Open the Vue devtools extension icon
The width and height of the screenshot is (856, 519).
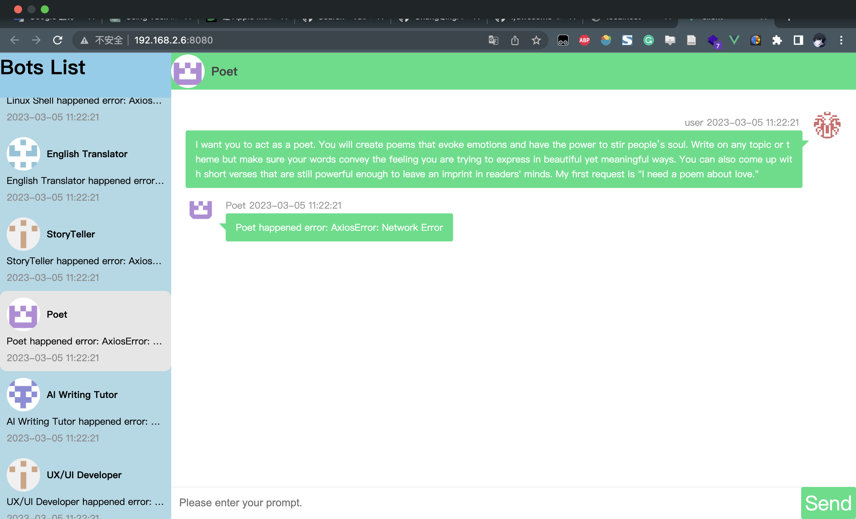pos(734,40)
